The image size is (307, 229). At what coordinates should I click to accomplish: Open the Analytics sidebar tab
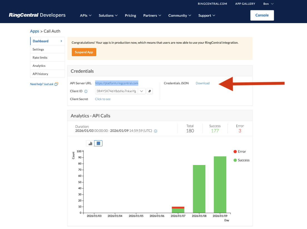[48, 66]
